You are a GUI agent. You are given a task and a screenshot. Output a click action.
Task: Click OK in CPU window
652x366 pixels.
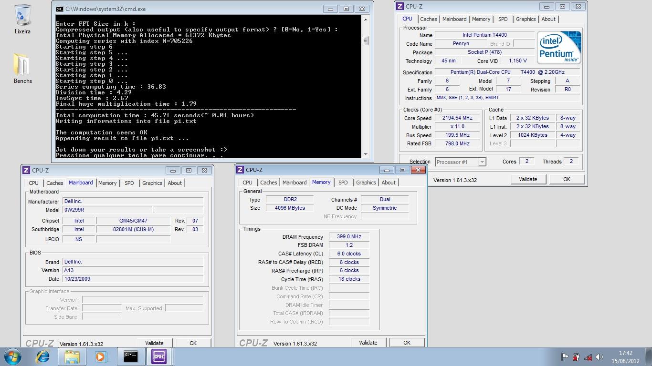[x=567, y=179]
